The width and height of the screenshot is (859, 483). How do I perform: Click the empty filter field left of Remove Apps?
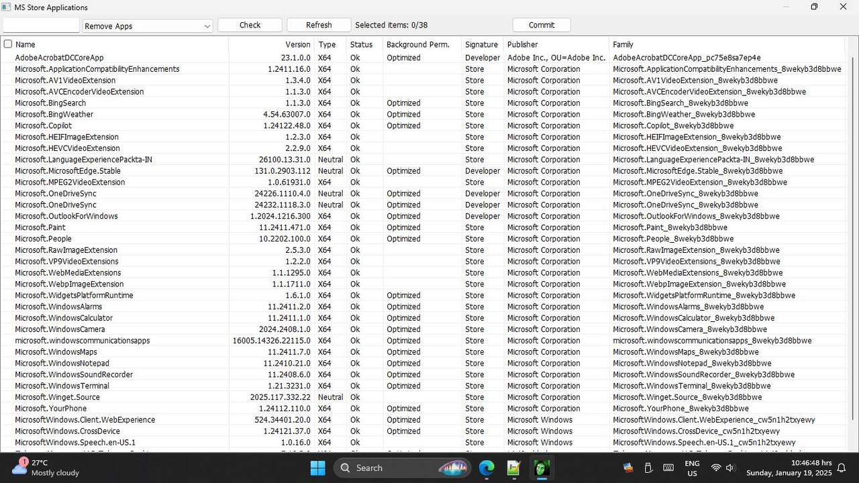coord(40,25)
